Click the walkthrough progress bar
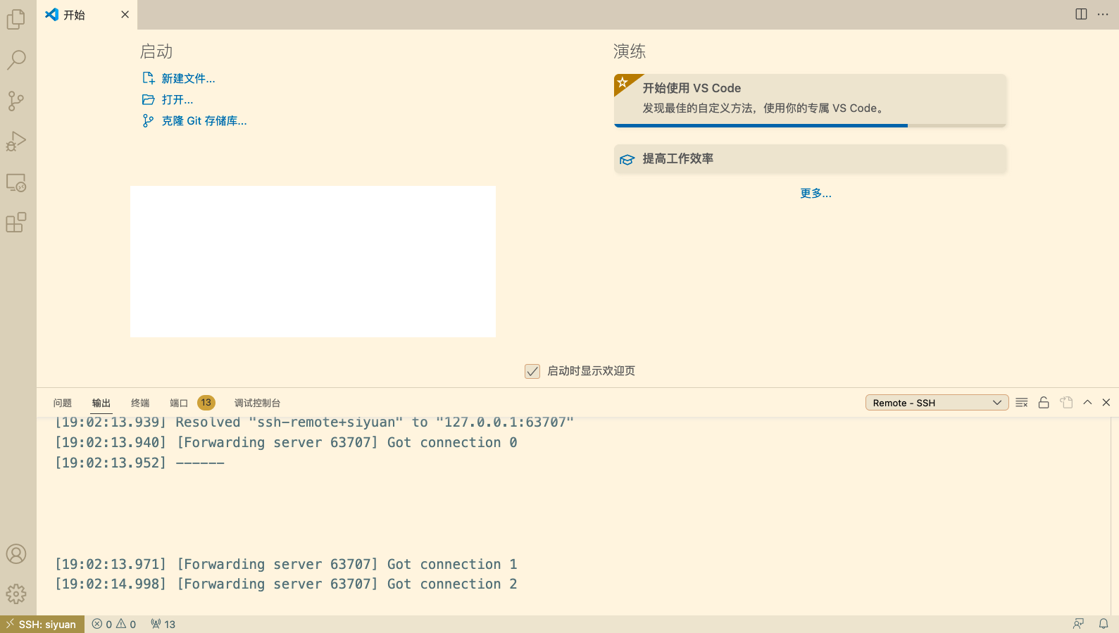 point(810,125)
